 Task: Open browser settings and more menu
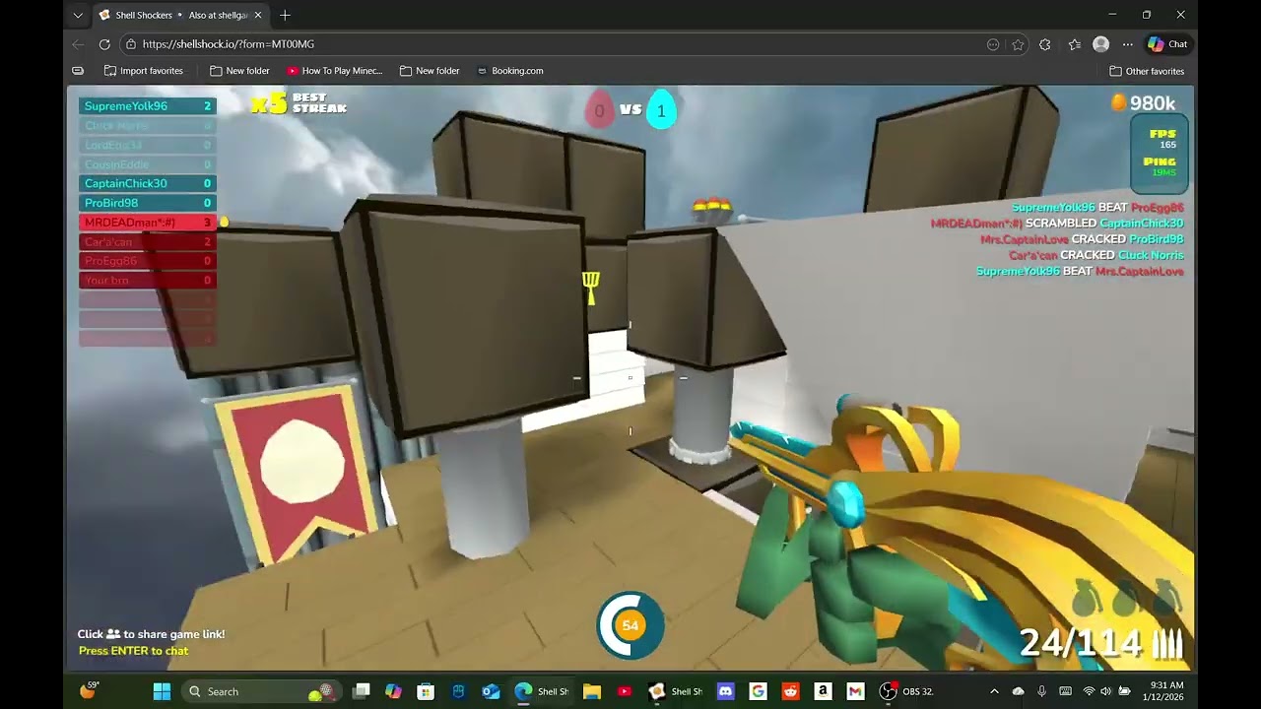tap(1128, 44)
